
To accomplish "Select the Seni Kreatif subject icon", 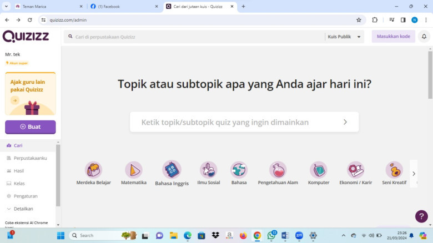I will [x=394, y=170].
